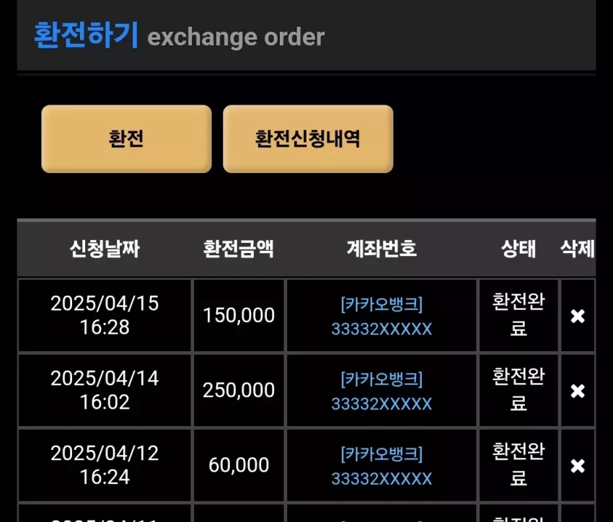Click the 계좌번호 column header
This screenshot has height=522, width=613.
(382, 249)
